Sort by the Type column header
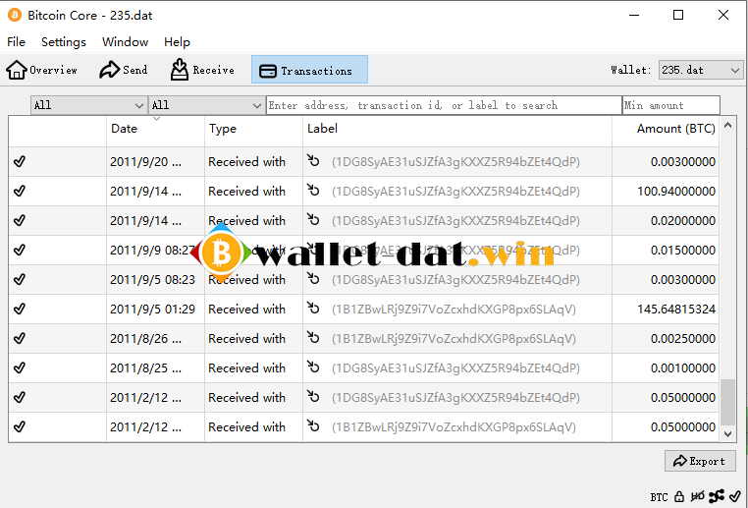Screen dimensions: 748x508 coord(253,129)
